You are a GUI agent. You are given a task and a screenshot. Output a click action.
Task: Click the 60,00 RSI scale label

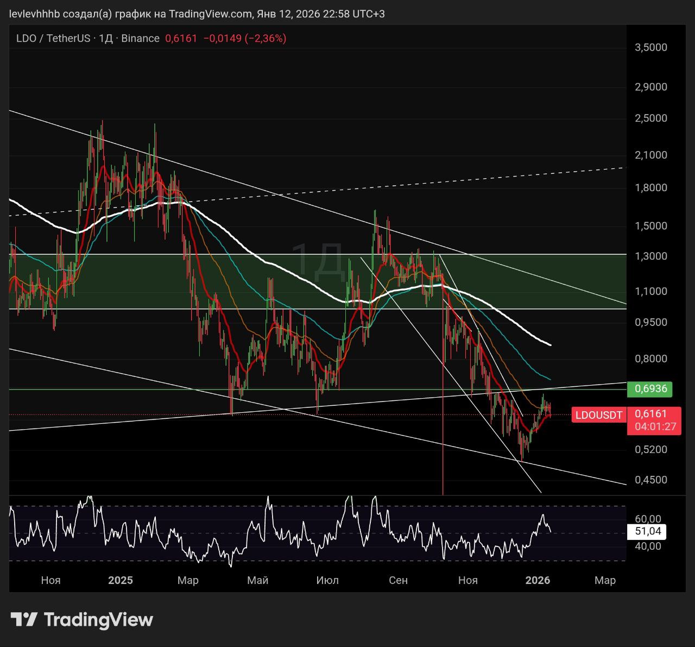pyautogui.click(x=647, y=519)
